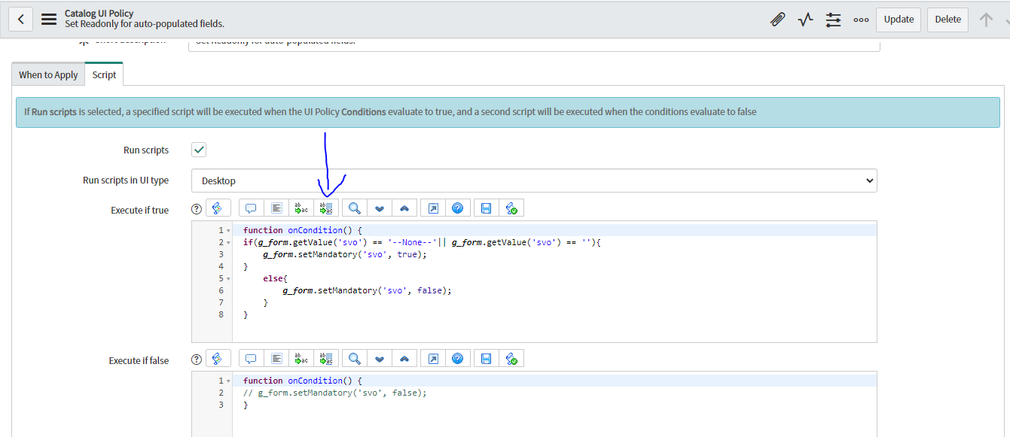The height and width of the screenshot is (437, 1010).
Task: Open editor help in Execute if false toolbar
Action: (x=458, y=359)
